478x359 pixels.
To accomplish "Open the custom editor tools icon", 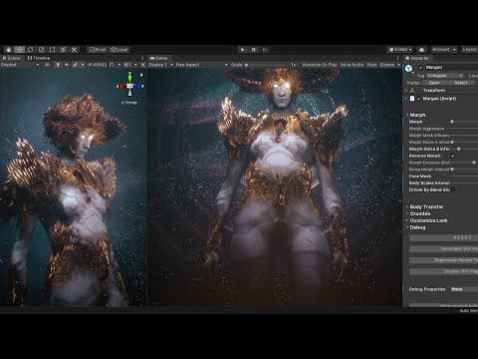I will pos(75,50).
